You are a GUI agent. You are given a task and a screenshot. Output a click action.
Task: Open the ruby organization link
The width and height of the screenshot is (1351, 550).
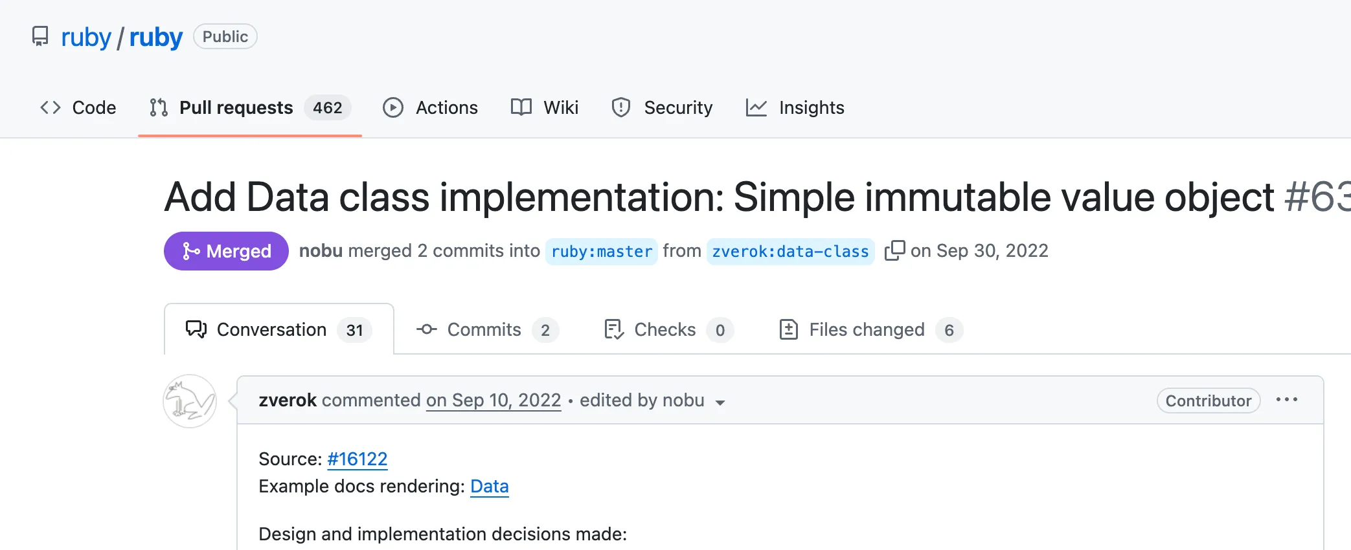pos(85,37)
